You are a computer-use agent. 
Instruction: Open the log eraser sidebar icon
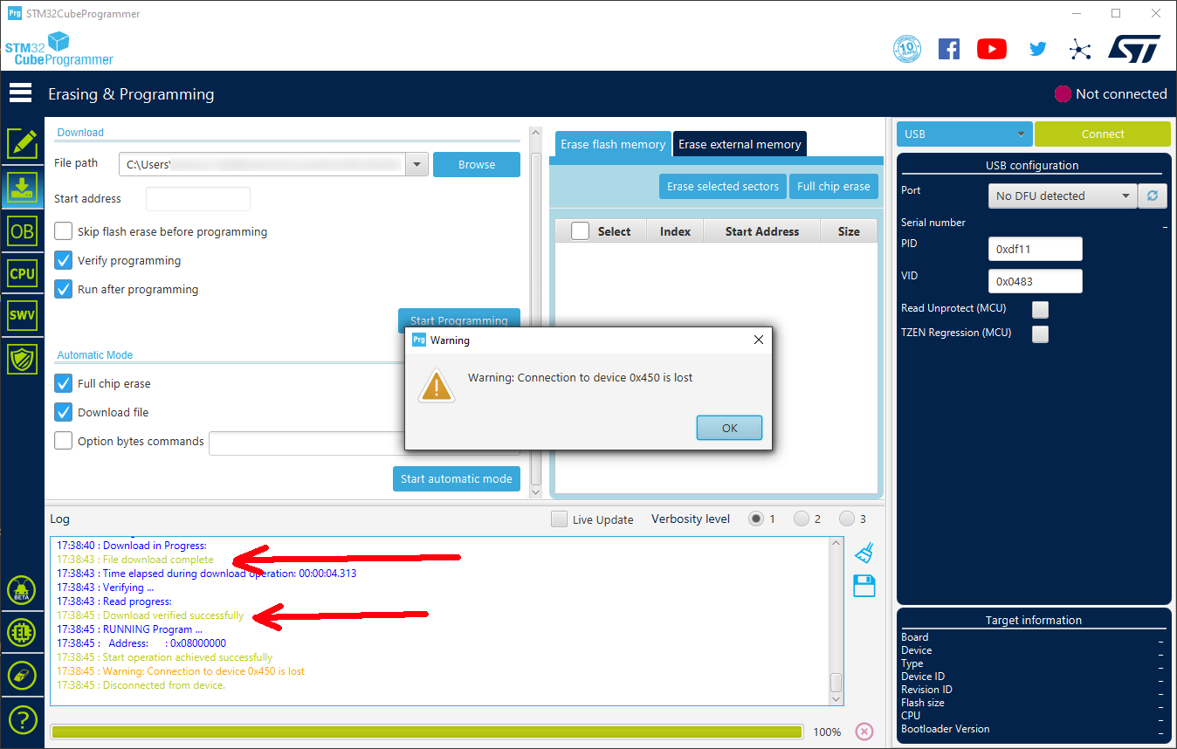coord(22,676)
